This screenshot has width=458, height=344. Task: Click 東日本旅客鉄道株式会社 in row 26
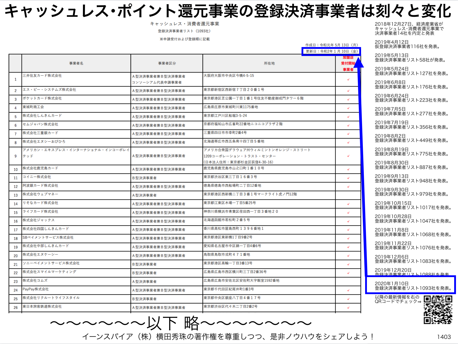click(42, 306)
